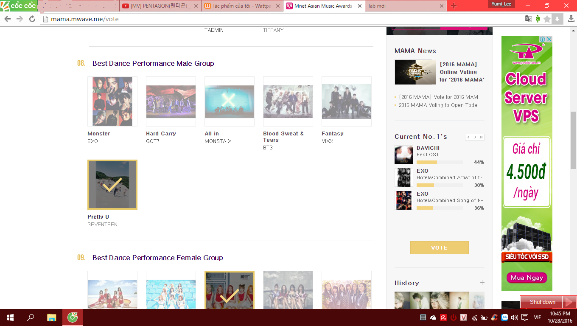Open the translate page icon
This screenshot has width=577, height=326.
coord(528,19)
